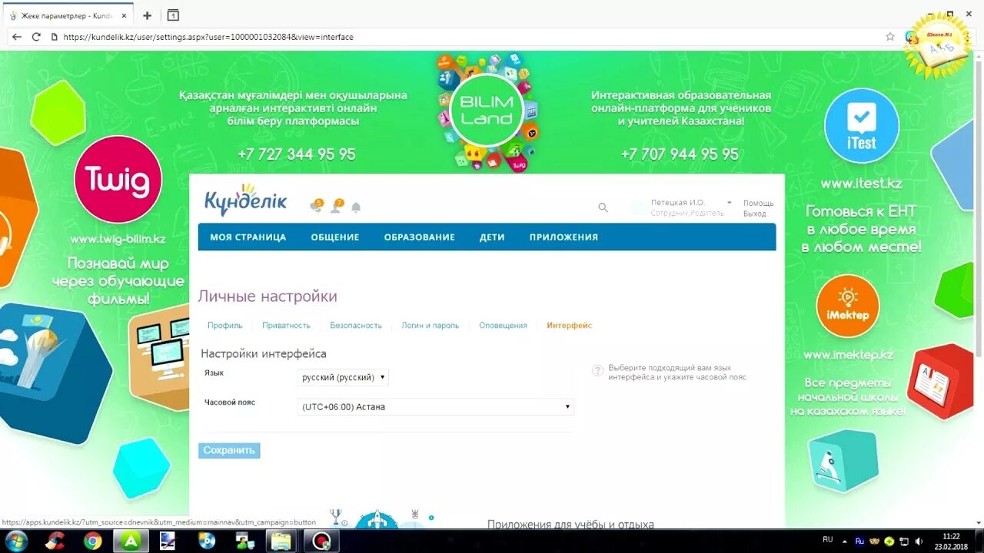Open the ОБЩЕНИЕ menu
The image size is (984, 553).
coord(335,237)
